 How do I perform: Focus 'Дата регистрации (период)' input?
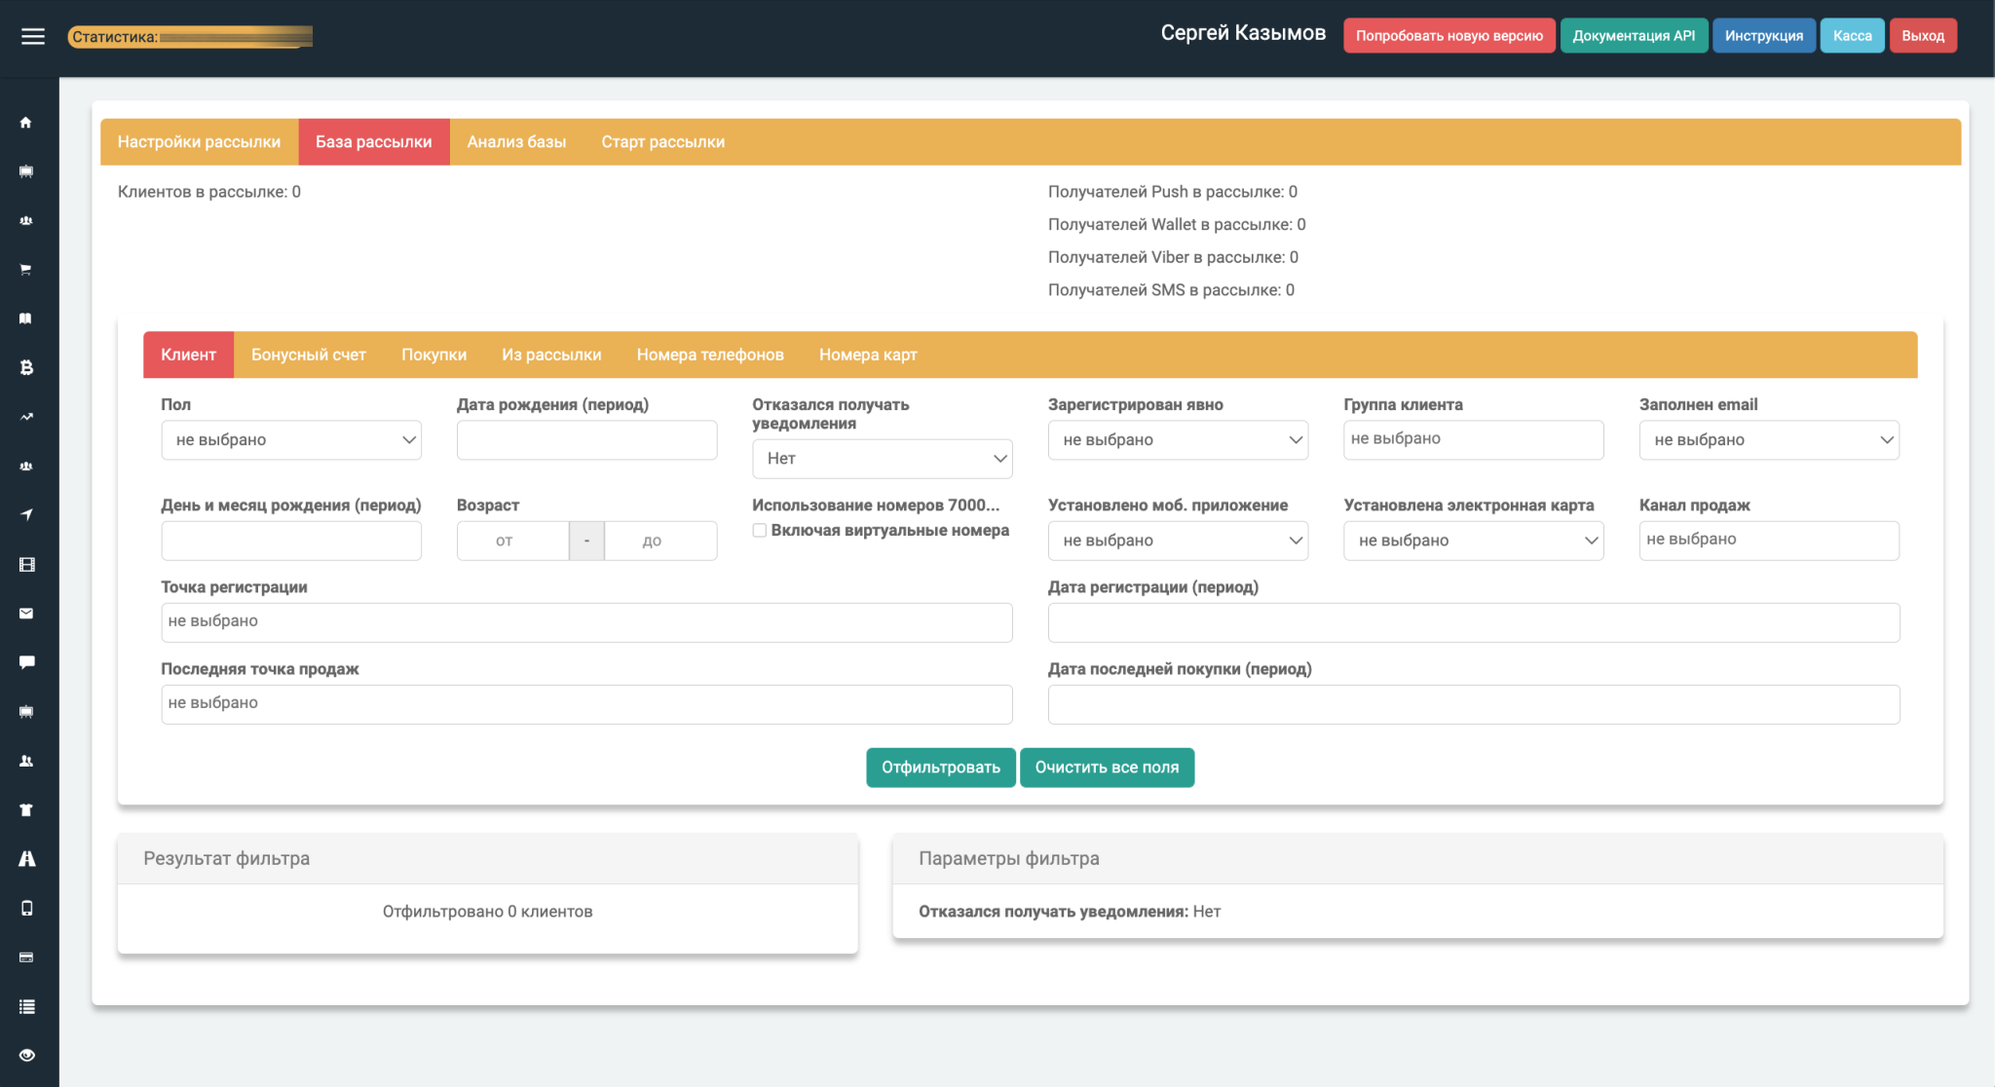pos(1474,622)
